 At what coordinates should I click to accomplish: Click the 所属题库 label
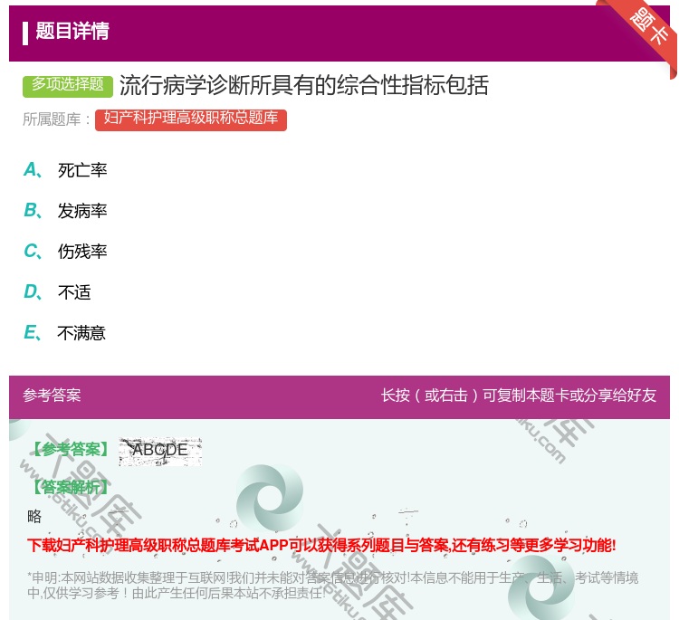[x=56, y=119]
